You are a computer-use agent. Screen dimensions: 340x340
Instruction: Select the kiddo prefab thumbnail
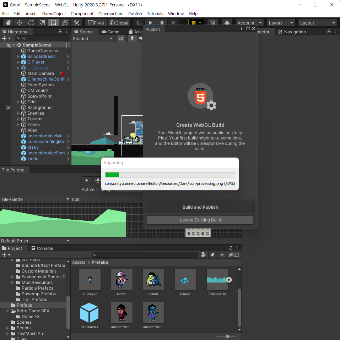pyautogui.click(x=122, y=280)
